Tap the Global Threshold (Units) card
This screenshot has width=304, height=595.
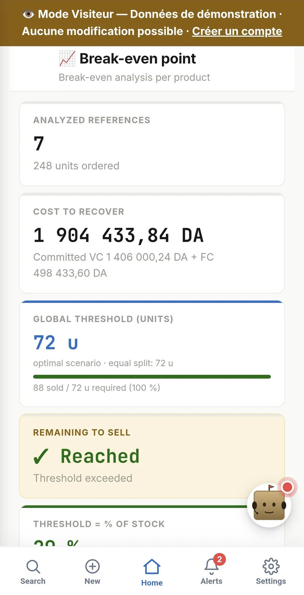152,354
